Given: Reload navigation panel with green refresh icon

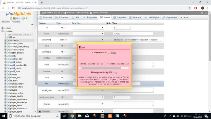Looking at the screenshot, I should click(x=27, y=18).
